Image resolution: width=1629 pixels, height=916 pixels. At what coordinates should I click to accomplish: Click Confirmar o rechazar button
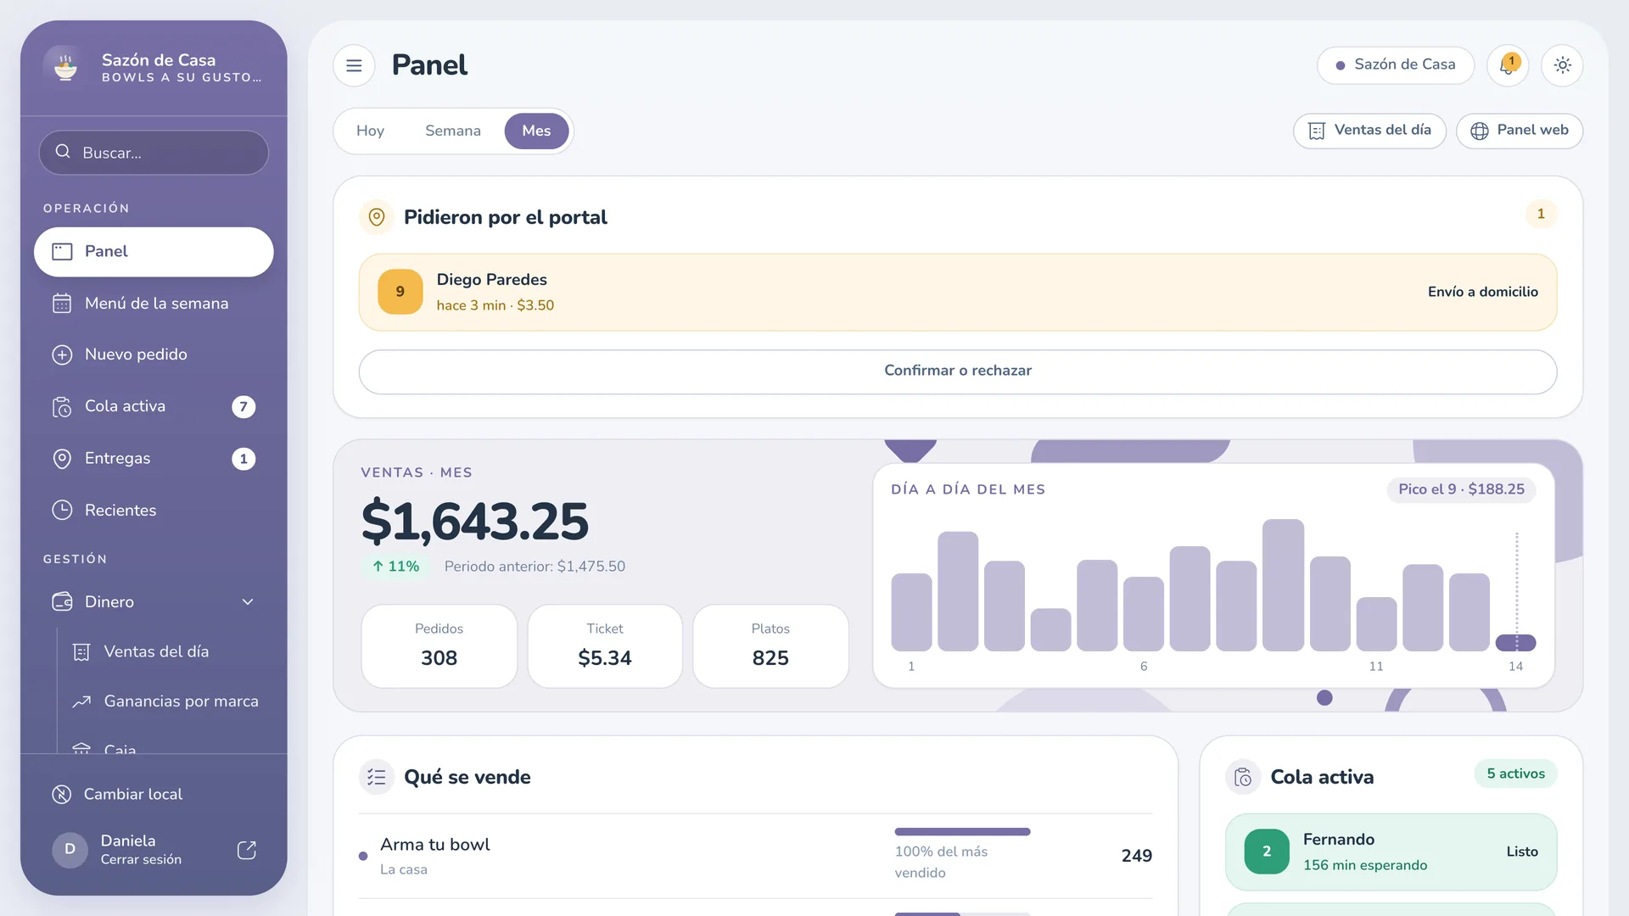958,371
